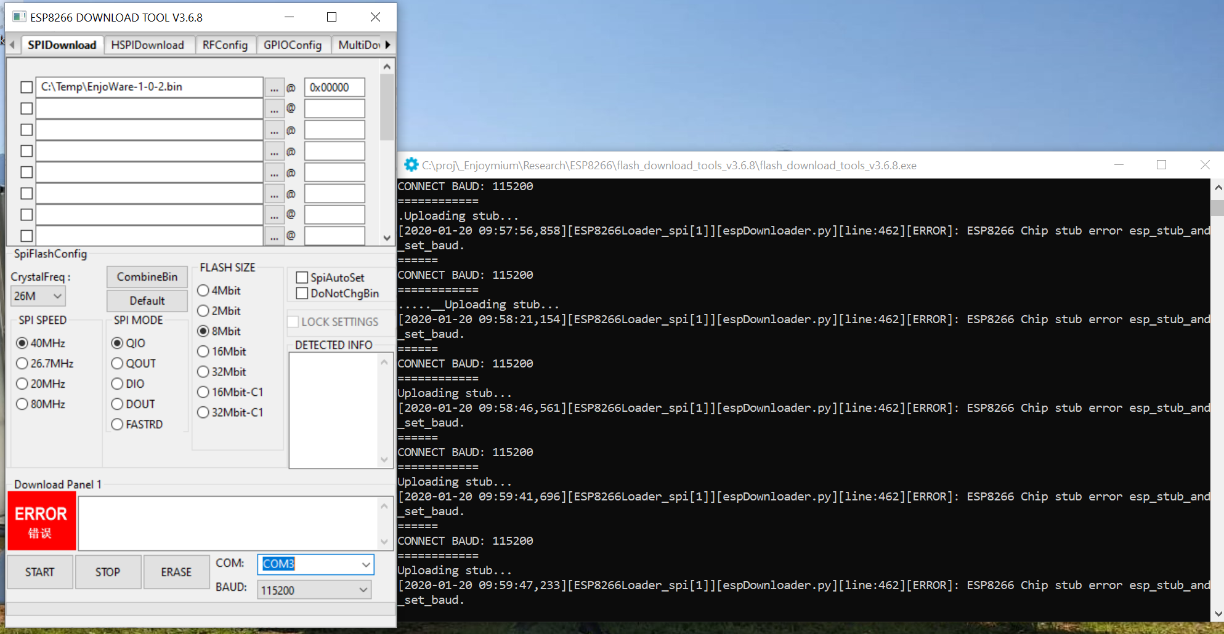Enable the checkbox beside EnjoWare-1-0-2.bin
This screenshot has height=634, width=1224.
point(26,87)
